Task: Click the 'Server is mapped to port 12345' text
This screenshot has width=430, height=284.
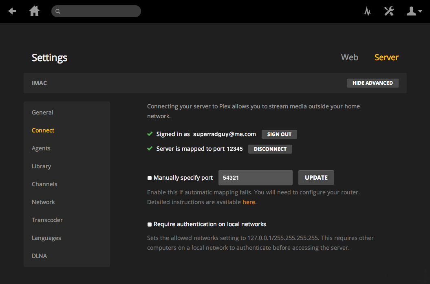Action: pyautogui.click(x=199, y=149)
